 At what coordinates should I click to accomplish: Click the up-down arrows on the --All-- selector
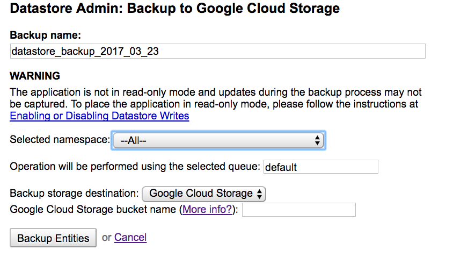(317, 141)
